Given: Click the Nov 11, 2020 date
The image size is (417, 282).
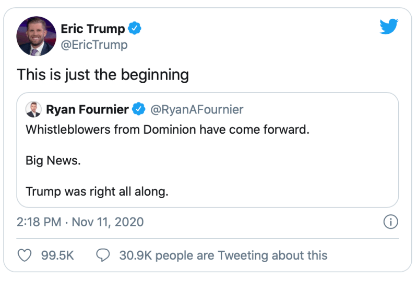Looking at the screenshot, I should pos(108,223).
